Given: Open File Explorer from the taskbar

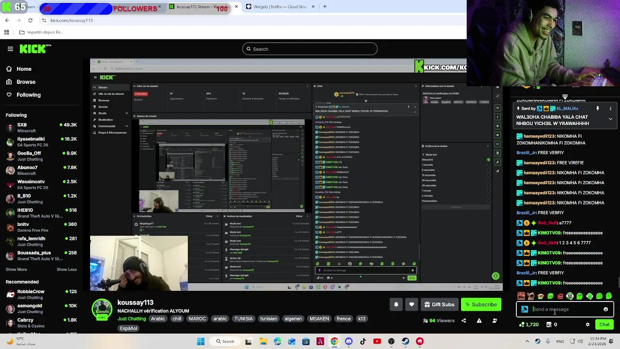Looking at the screenshot, I should pyautogui.click(x=263, y=341).
